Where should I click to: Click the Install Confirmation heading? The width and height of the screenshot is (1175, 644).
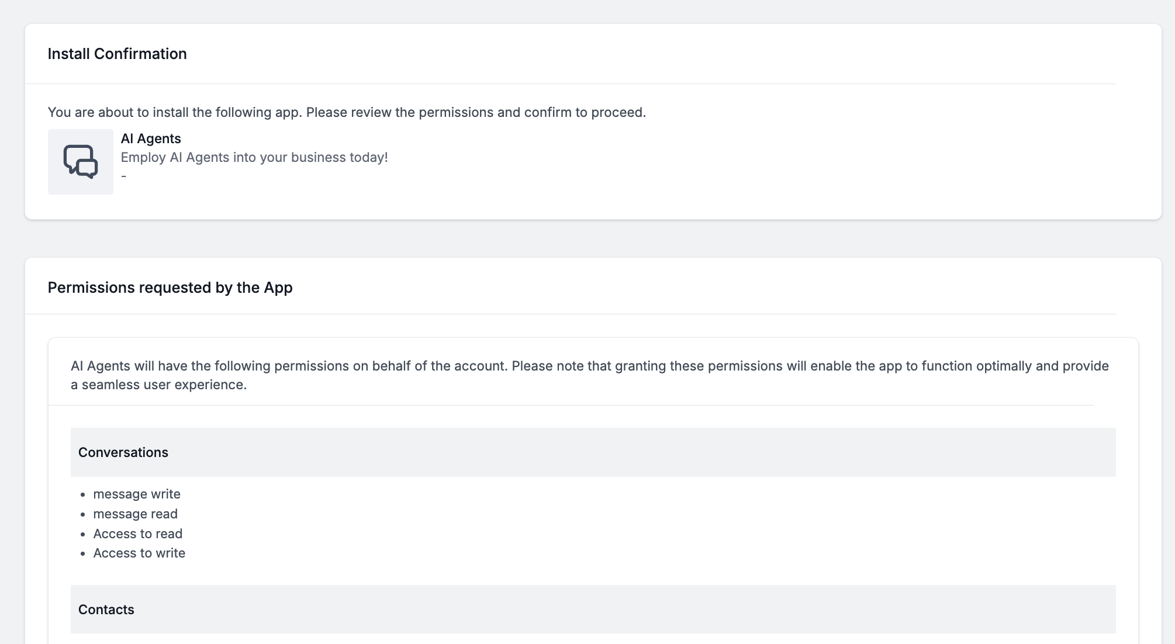coord(117,54)
